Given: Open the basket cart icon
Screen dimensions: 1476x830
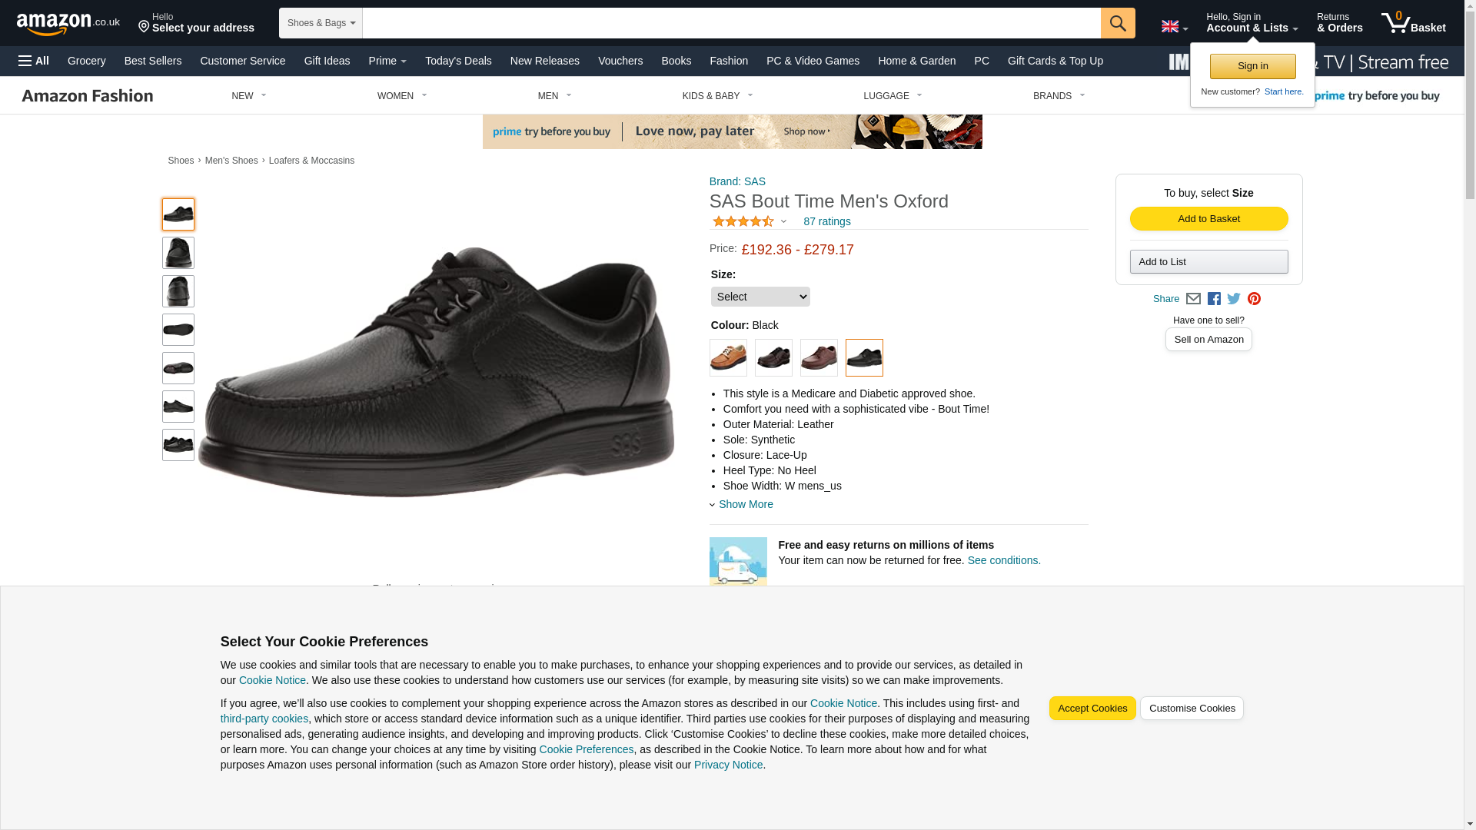Looking at the screenshot, I should pos(1413,23).
